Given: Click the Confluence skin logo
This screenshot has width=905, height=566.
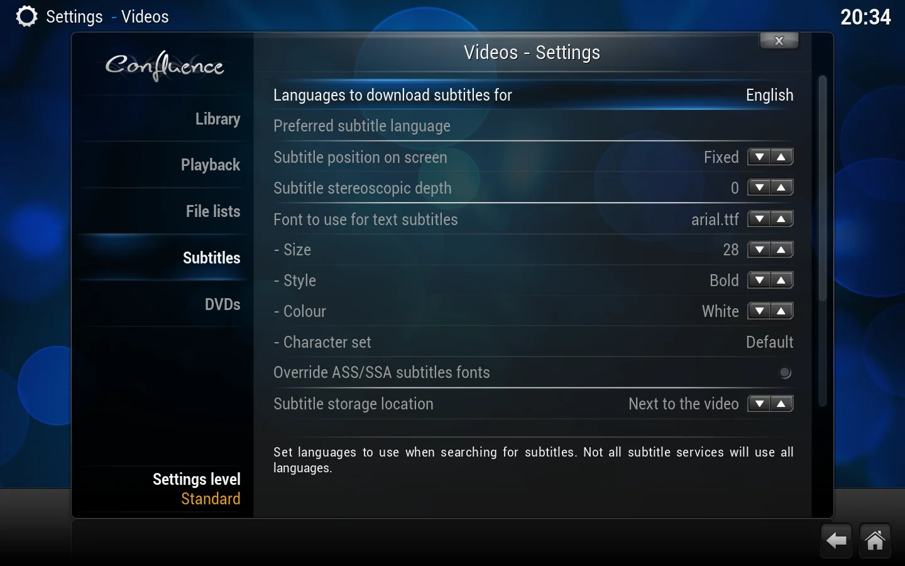Looking at the screenshot, I should click(x=164, y=65).
